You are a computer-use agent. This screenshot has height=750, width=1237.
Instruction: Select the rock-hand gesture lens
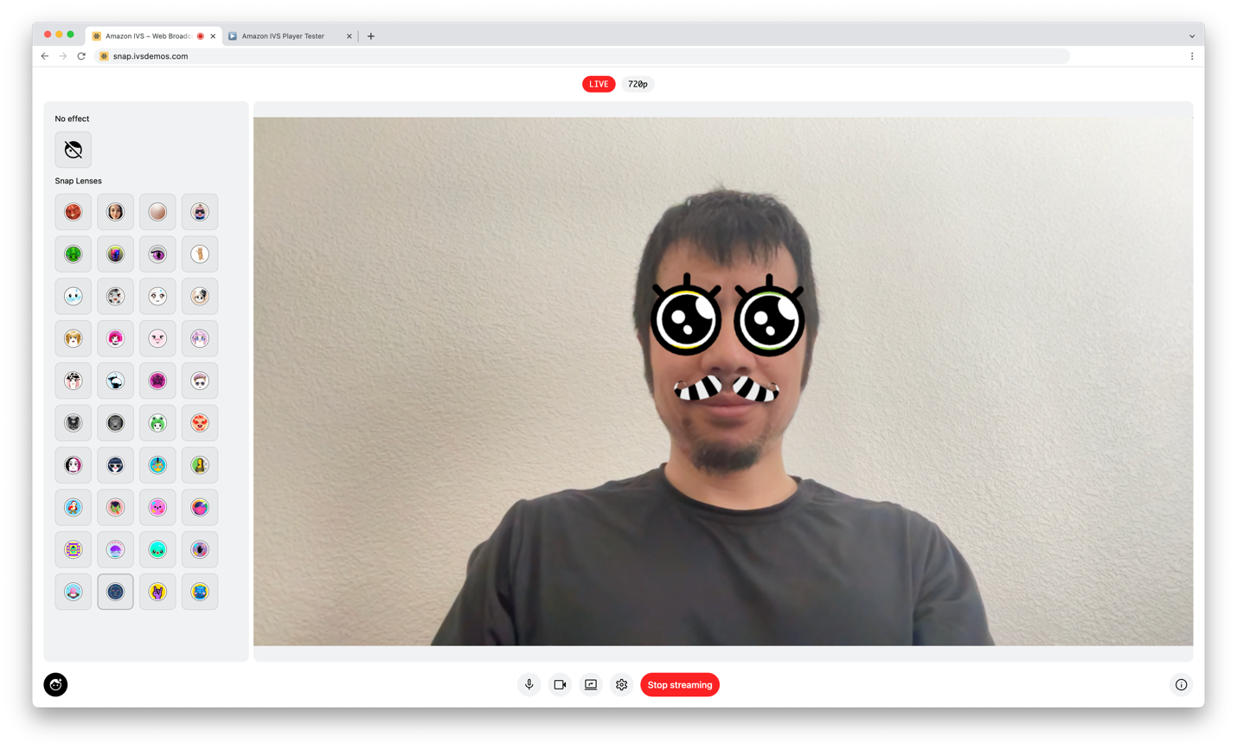click(157, 592)
